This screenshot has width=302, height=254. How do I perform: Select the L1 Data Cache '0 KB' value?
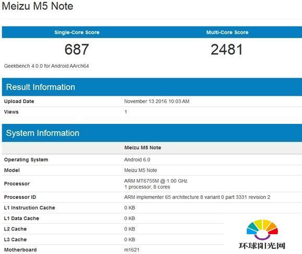click(130, 219)
